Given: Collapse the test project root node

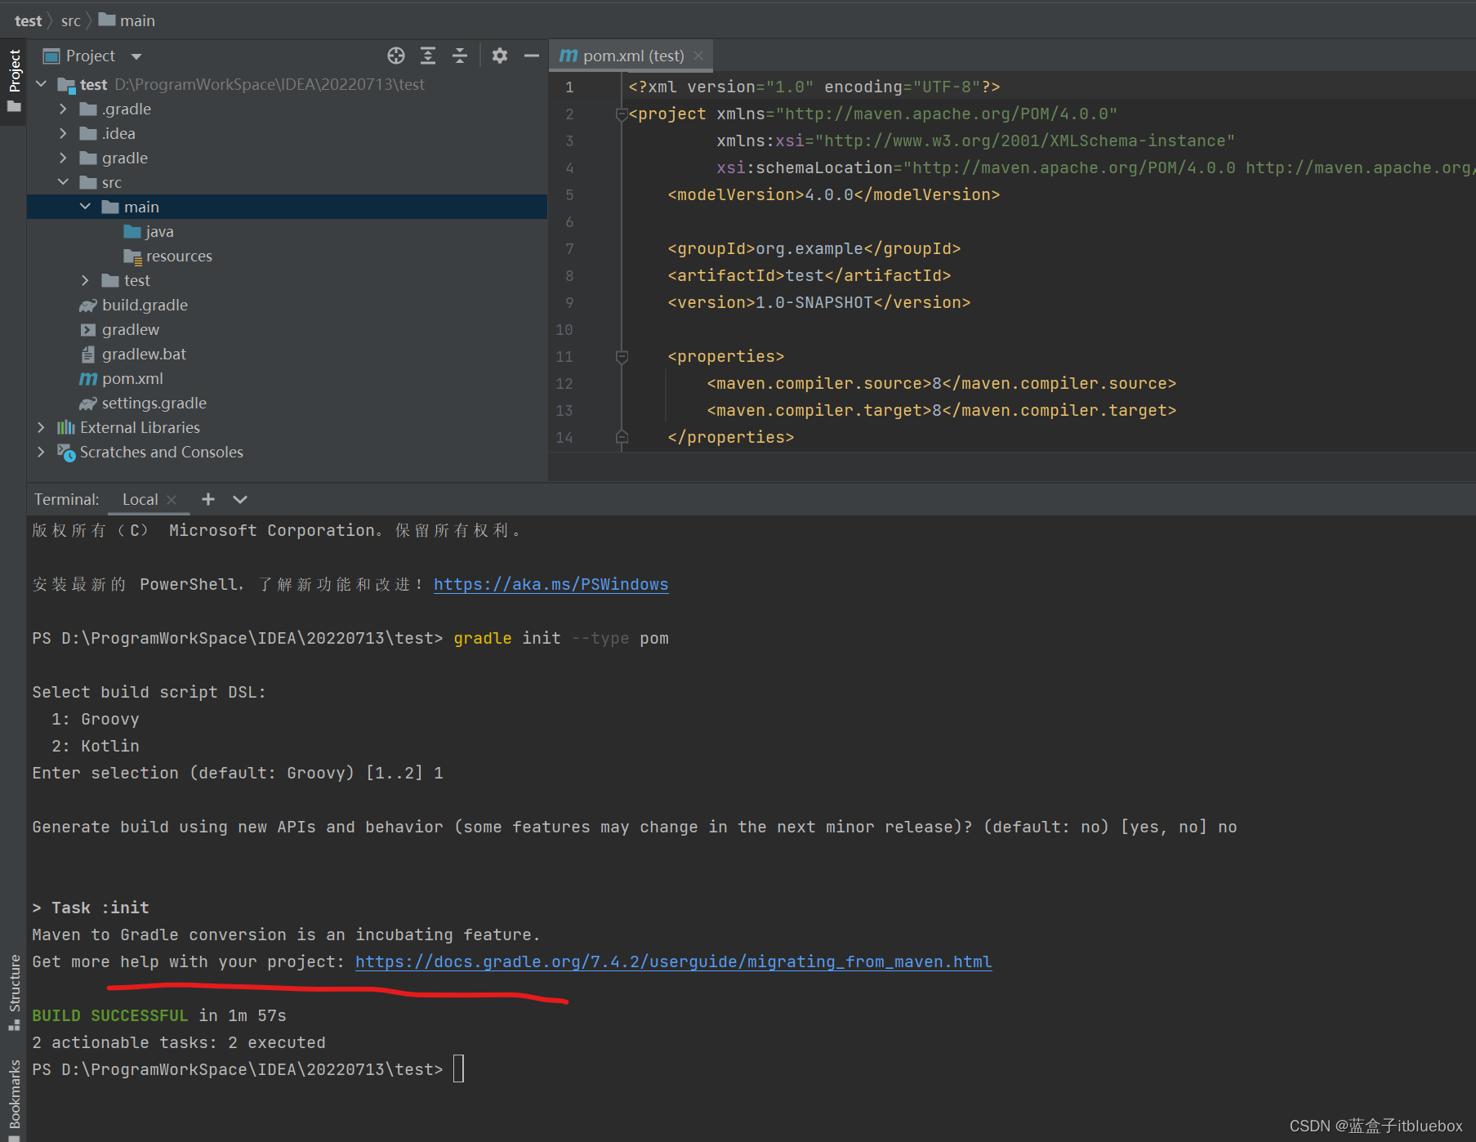Looking at the screenshot, I should [x=42, y=84].
